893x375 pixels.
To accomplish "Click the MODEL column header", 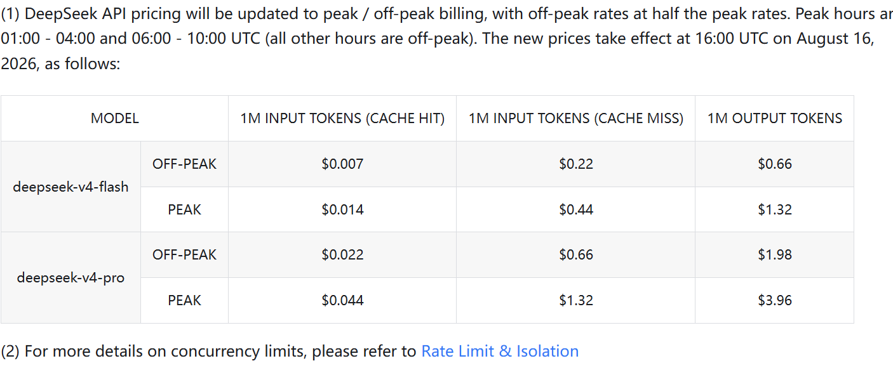I will [x=115, y=118].
